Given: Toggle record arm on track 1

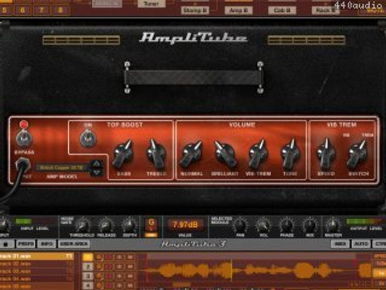Looking at the screenshot, I should 109,257.
